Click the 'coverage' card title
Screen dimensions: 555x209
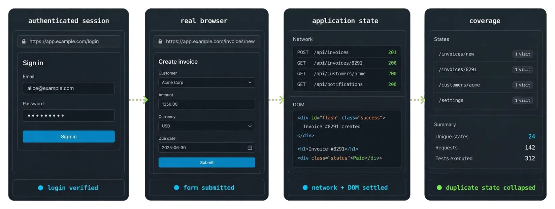485,21
